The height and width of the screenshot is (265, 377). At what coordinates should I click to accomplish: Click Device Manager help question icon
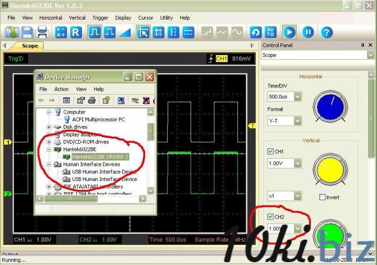coord(107,100)
